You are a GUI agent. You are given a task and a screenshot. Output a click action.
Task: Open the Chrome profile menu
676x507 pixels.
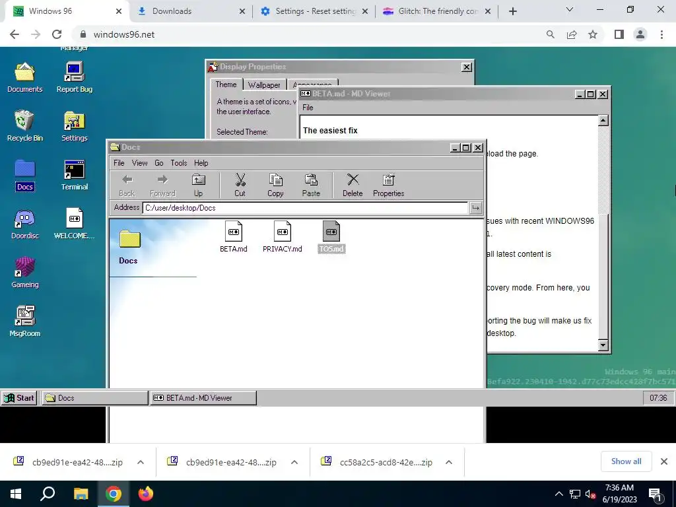[x=640, y=34]
